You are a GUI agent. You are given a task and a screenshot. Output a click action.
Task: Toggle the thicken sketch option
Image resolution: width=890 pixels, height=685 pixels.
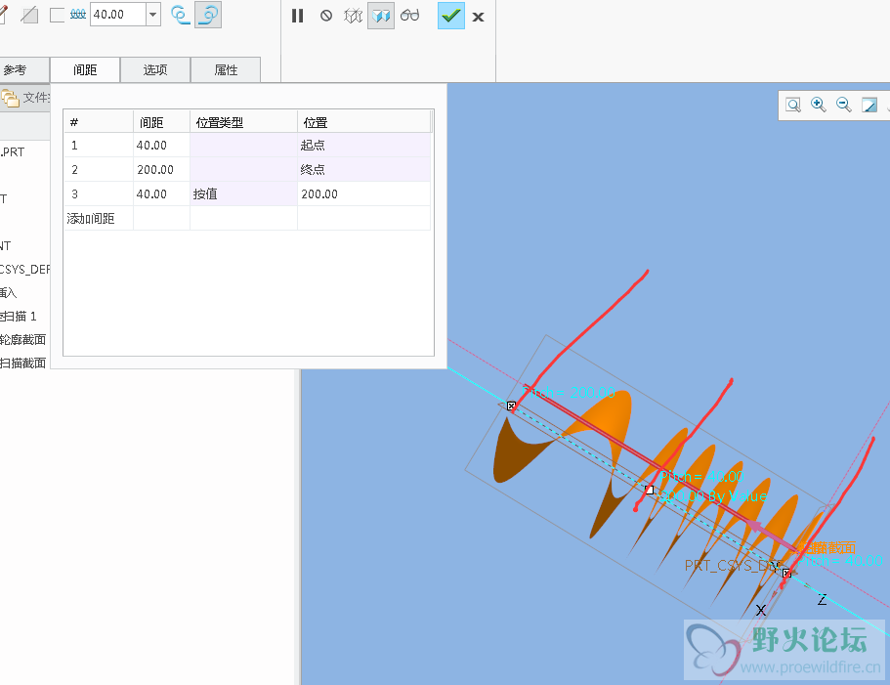[57, 16]
